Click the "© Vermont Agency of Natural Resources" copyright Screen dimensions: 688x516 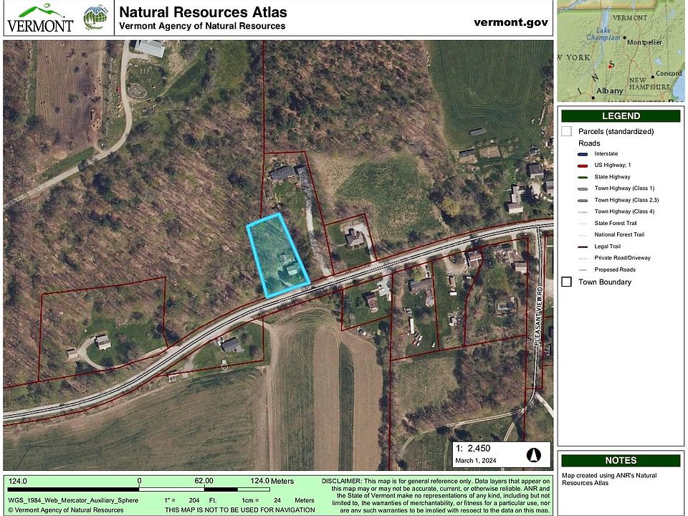pos(66,510)
